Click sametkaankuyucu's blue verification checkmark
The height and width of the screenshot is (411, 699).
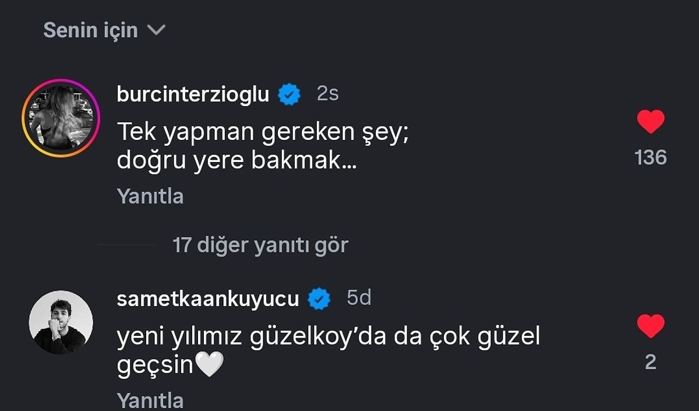[x=319, y=297]
